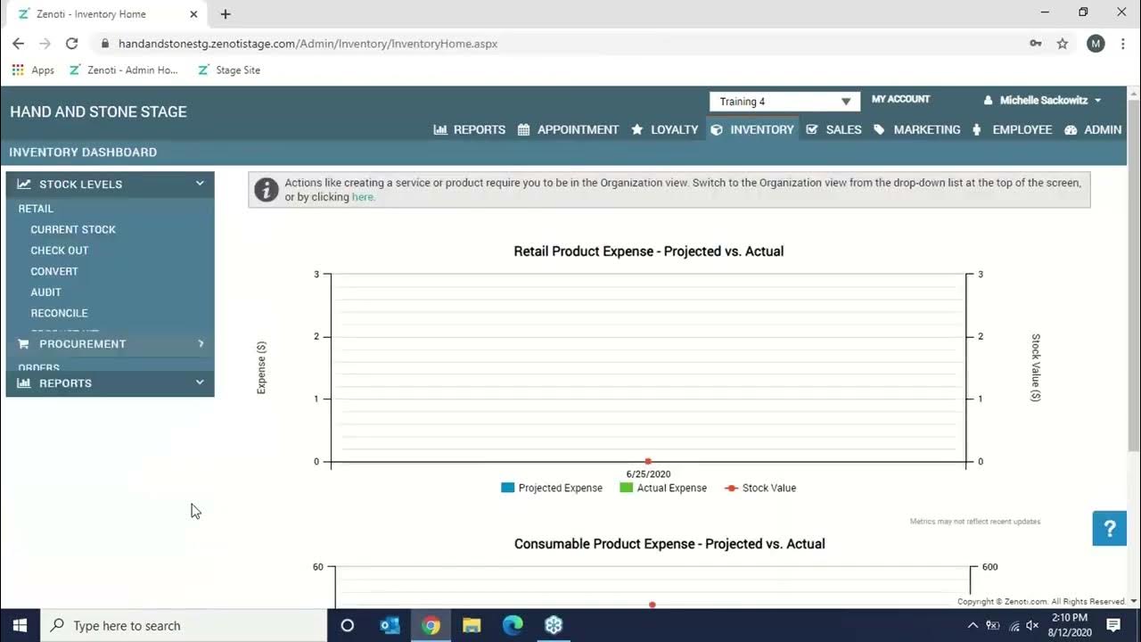Expand the sidebar Reports section chevron
The height and width of the screenshot is (642, 1141).
[200, 383]
